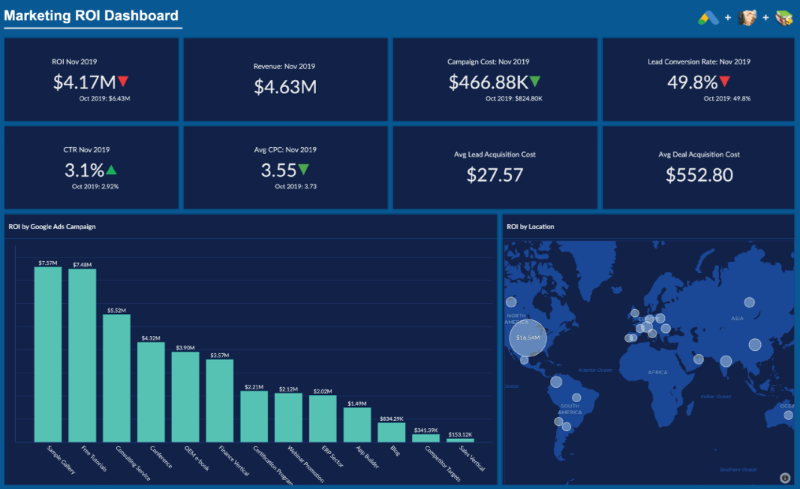The height and width of the screenshot is (489, 800).
Task: Click the Google Ads source icon
Action: pos(709,16)
